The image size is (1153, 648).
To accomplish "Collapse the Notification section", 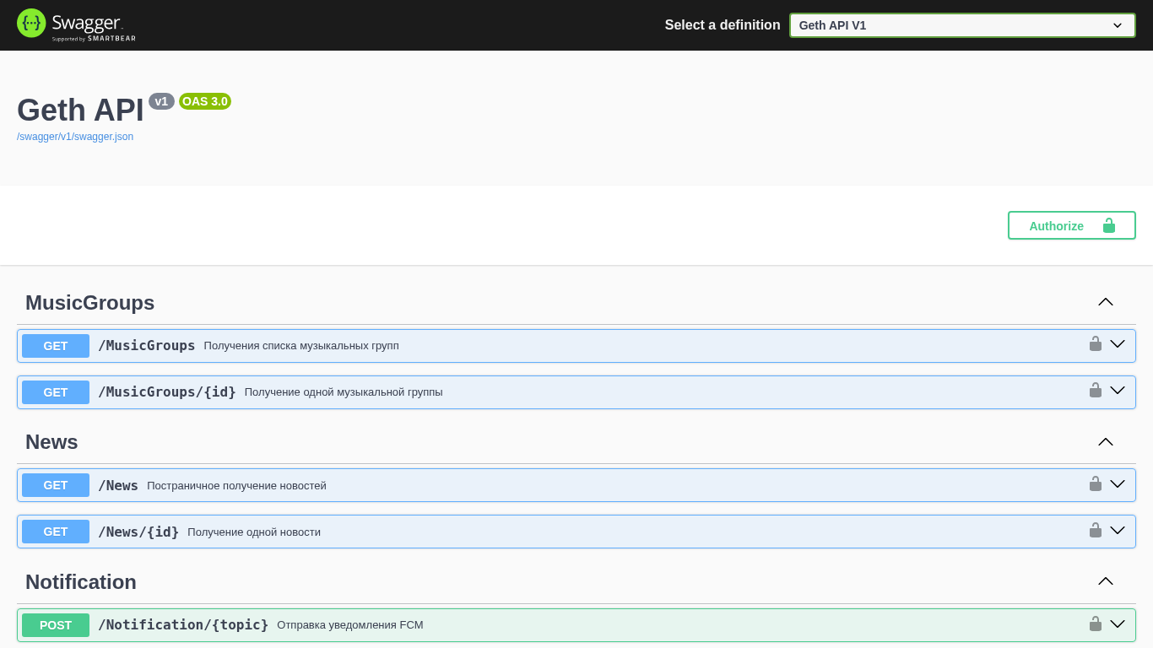I will (1105, 581).
